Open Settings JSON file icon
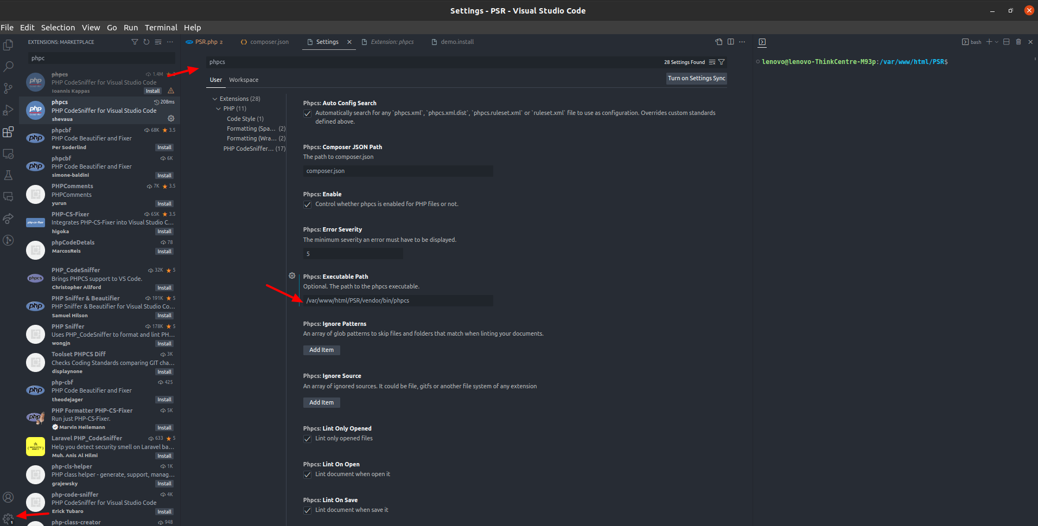Viewport: 1038px width, 526px height. (x=719, y=42)
